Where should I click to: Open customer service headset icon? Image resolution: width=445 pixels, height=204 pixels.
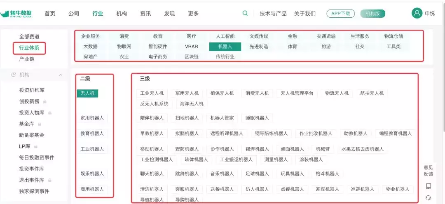429,198
